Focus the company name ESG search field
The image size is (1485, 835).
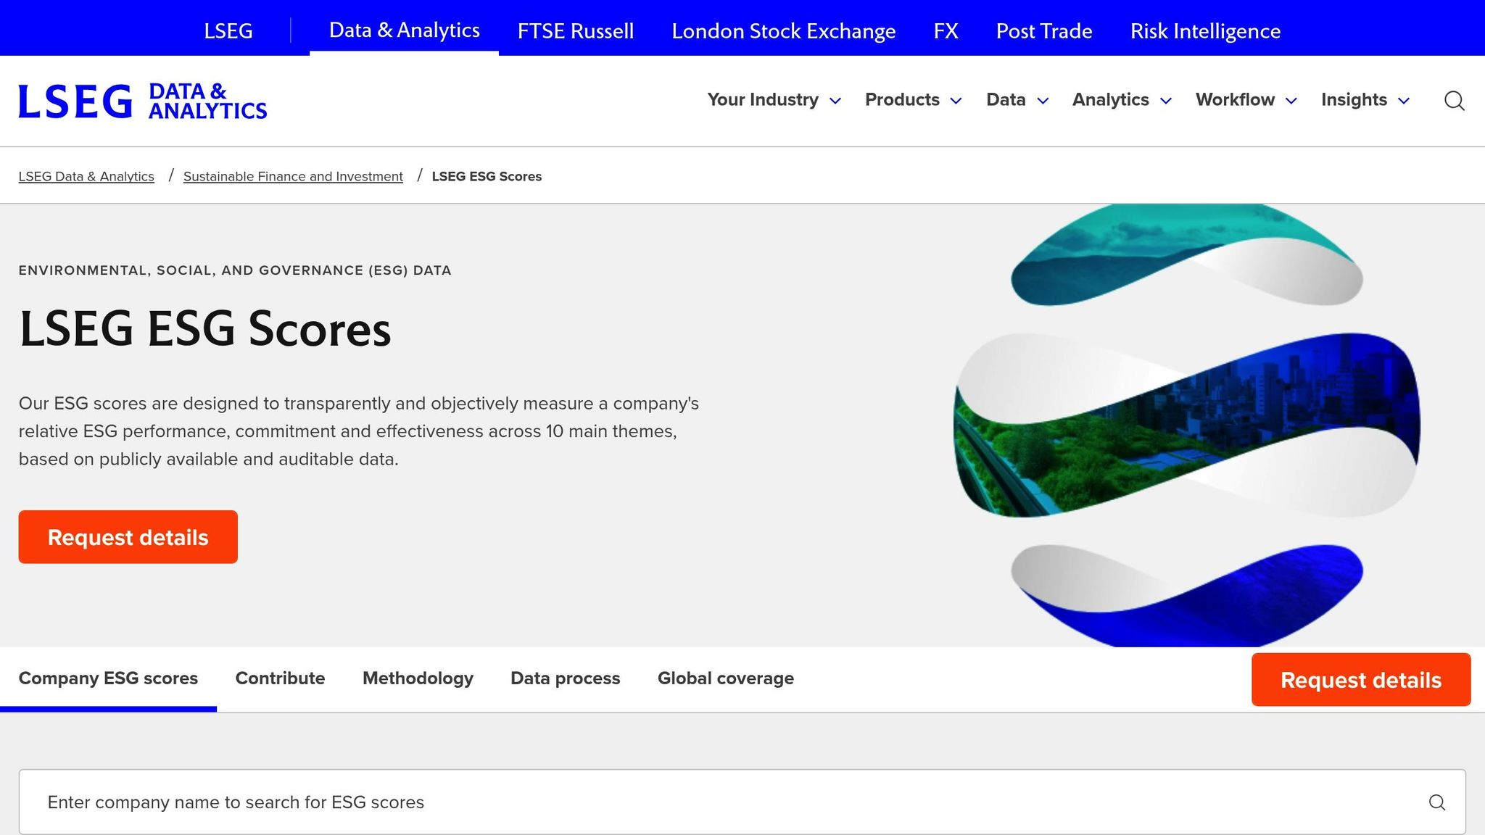pos(725,802)
